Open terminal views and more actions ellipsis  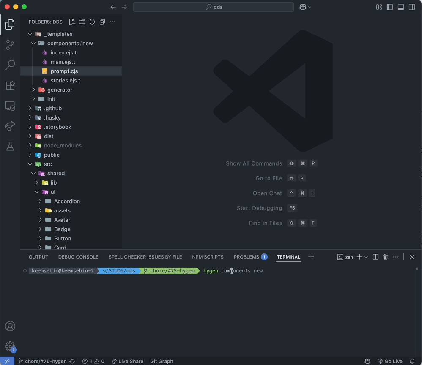[396, 257]
